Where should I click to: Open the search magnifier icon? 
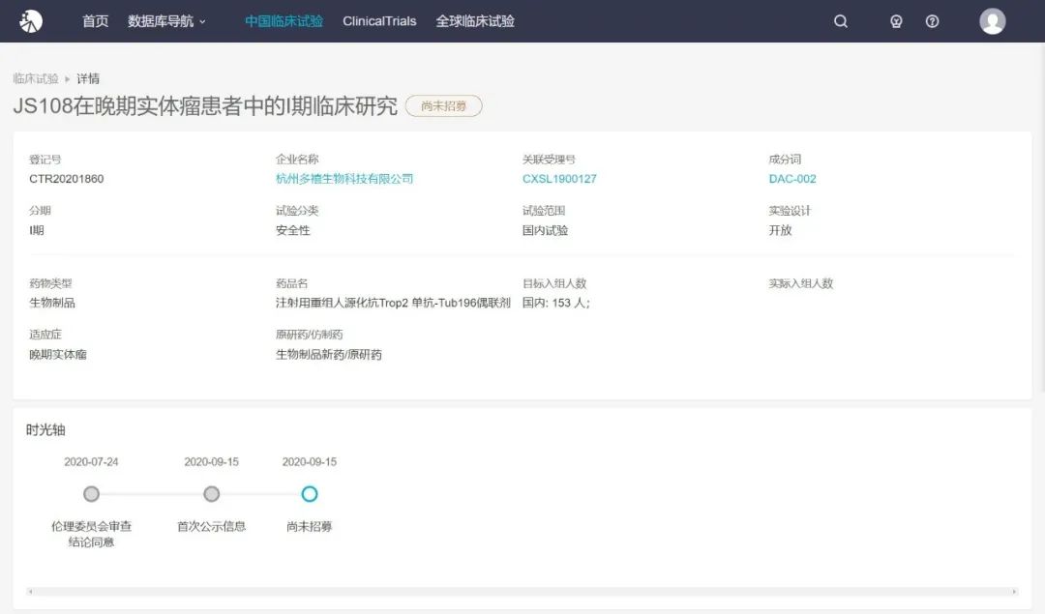coord(841,21)
